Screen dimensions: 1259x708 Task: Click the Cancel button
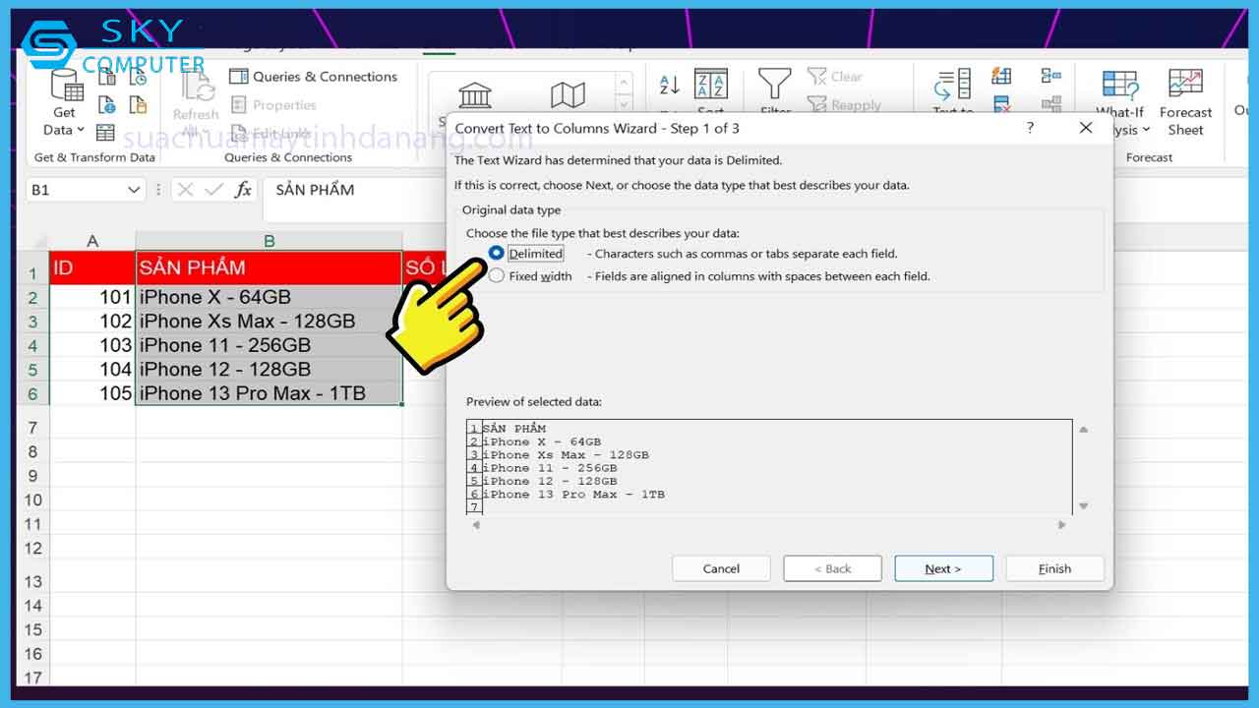tap(721, 568)
